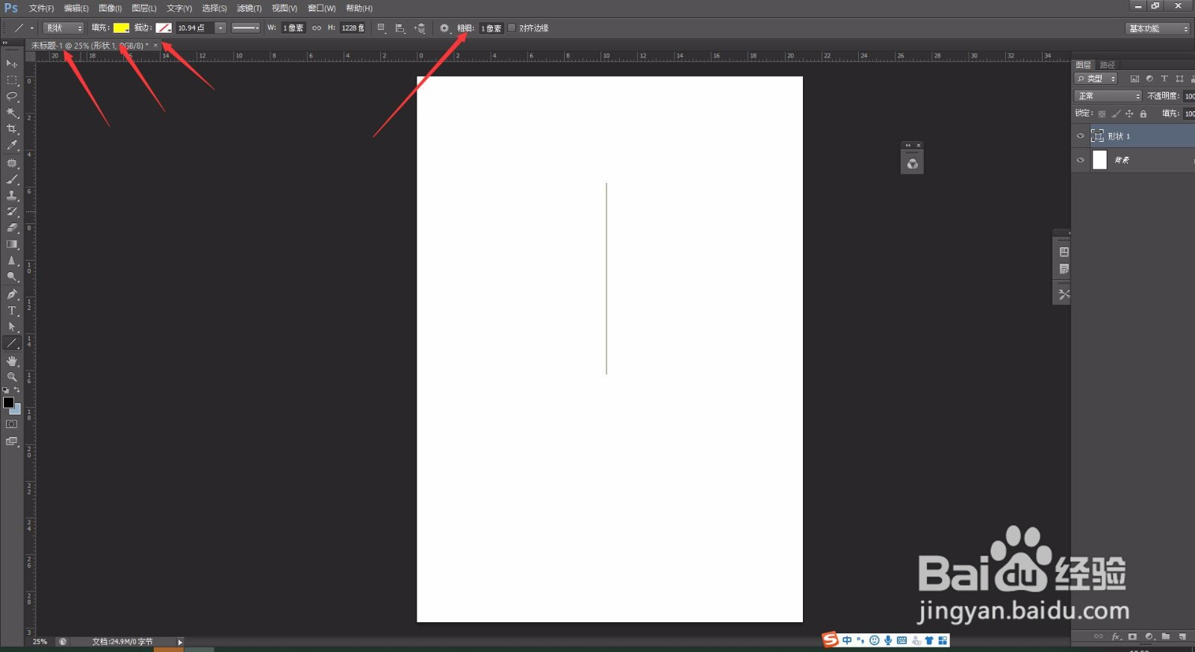Hide the 形状 1 layer

[x=1080, y=136]
